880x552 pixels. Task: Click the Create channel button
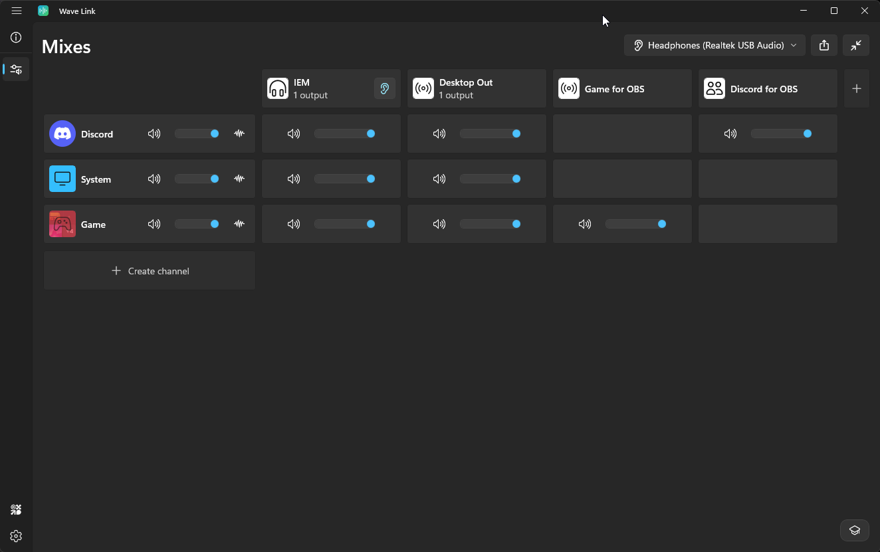pos(150,271)
